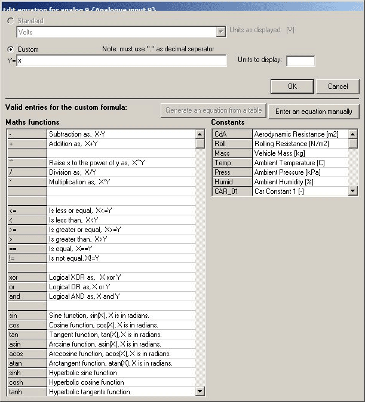Open the Volts units dropdown

pyautogui.click(x=220, y=32)
